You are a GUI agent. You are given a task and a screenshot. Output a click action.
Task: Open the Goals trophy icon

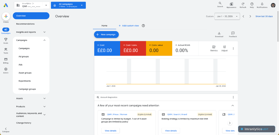6,39
